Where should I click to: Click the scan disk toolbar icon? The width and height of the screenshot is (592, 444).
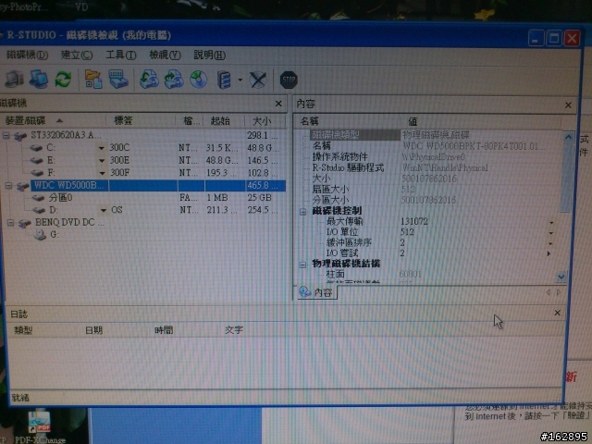coord(118,80)
